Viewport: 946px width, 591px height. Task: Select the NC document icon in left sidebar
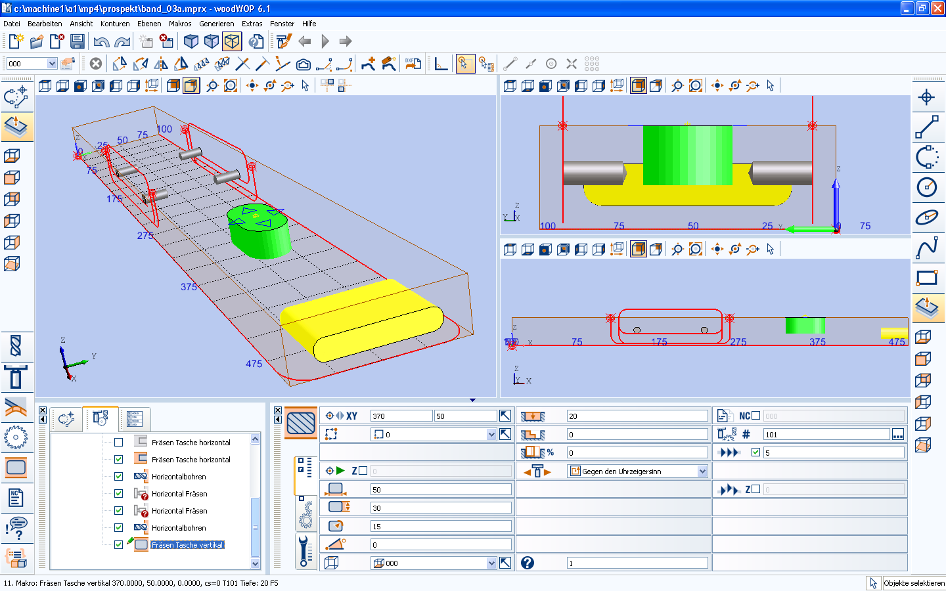pyautogui.click(x=16, y=497)
